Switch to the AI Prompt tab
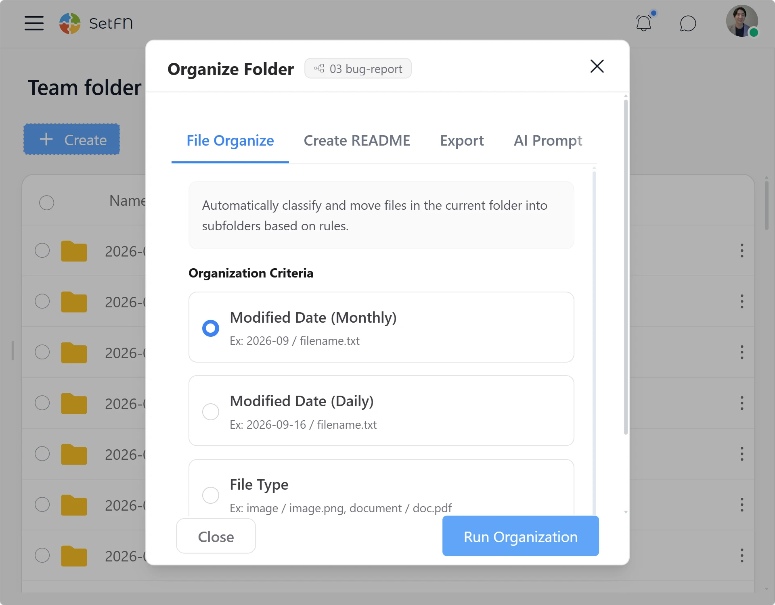 pyautogui.click(x=548, y=141)
